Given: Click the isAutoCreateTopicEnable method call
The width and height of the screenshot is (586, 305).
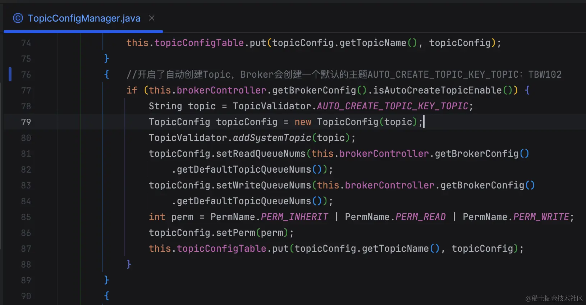Looking at the screenshot, I should pyautogui.click(x=437, y=90).
